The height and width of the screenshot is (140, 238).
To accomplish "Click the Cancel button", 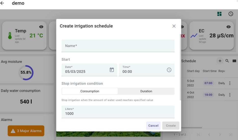I will pyautogui.click(x=153, y=126).
